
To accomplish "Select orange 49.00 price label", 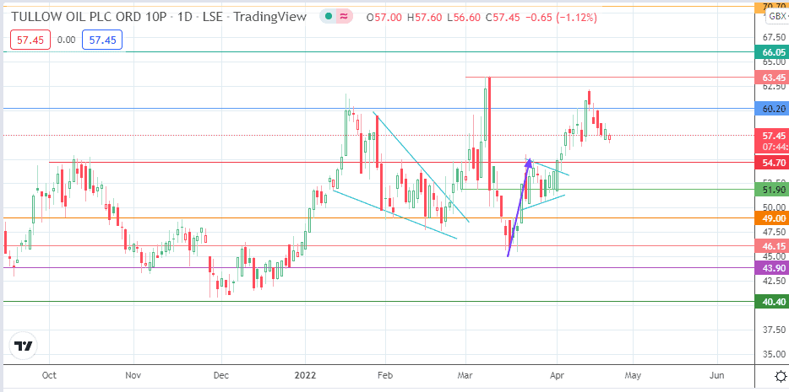I will [x=772, y=218].
